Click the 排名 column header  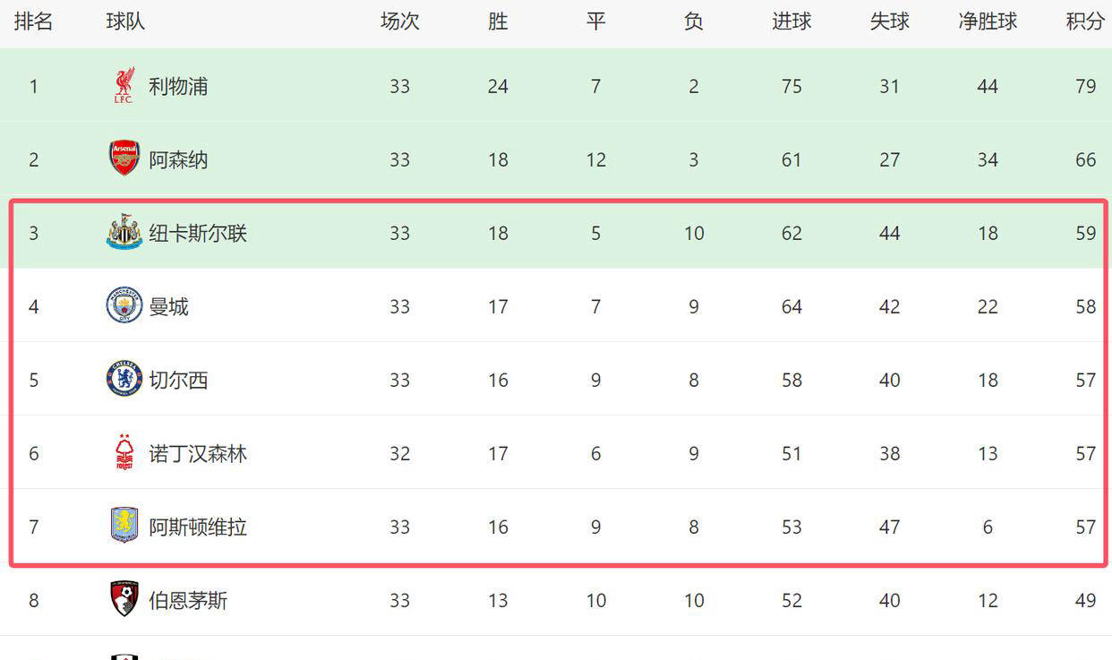pos(34,21)
